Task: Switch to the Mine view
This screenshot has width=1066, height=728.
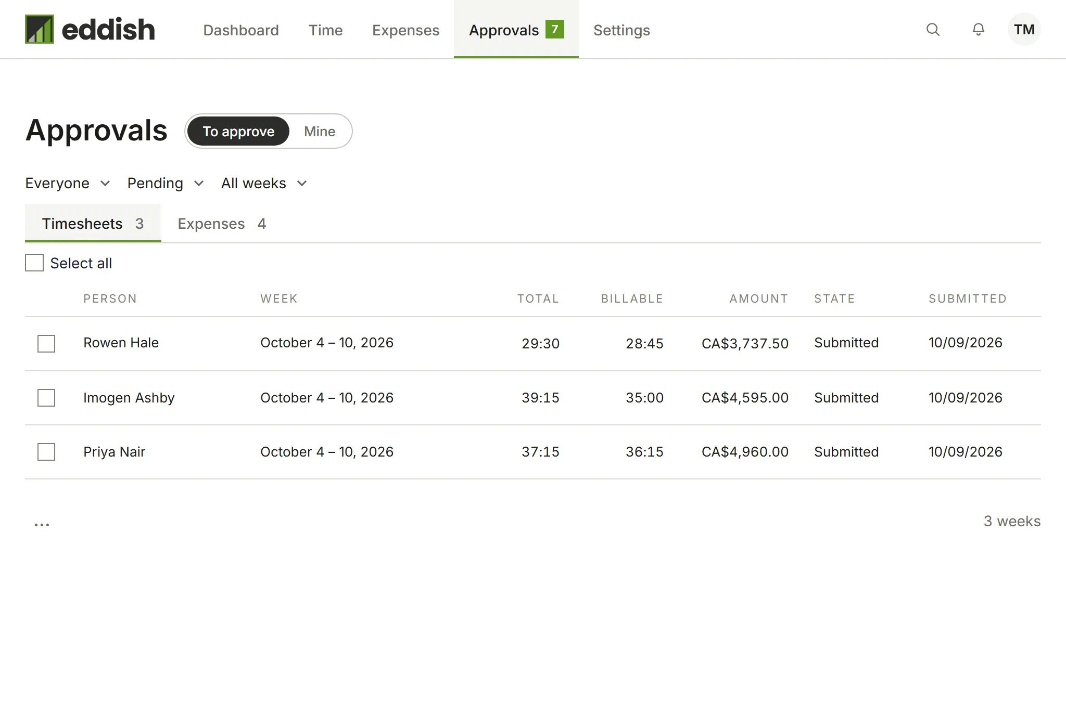Action: [320, 131]
